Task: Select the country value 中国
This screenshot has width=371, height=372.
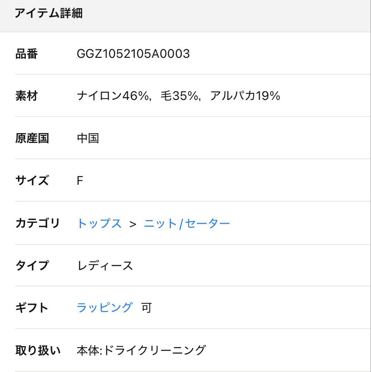Action: [88, 138]
